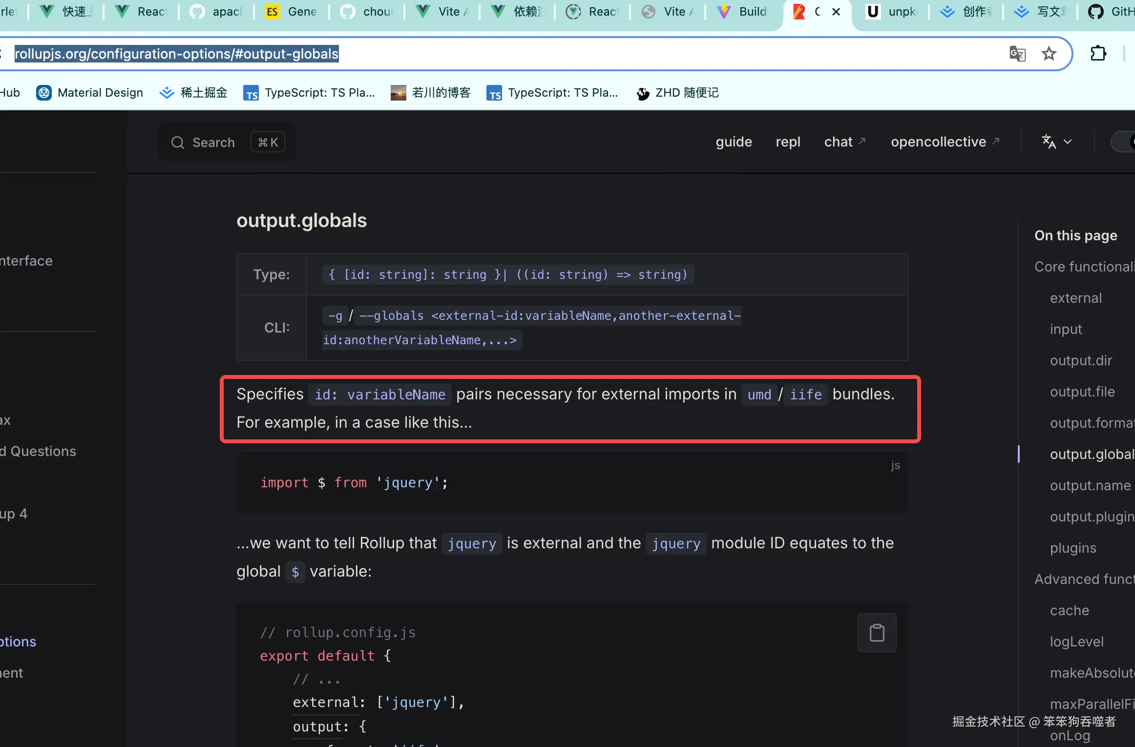
Task: Click the search magnifier icon
Action: [x=177, y=143]
